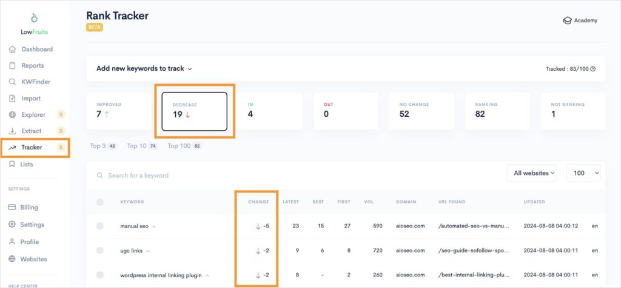Open KWFinder from the sidebar
Viewport: 621px width, 288px height.
pyautogui.click(x=36, y=82)
